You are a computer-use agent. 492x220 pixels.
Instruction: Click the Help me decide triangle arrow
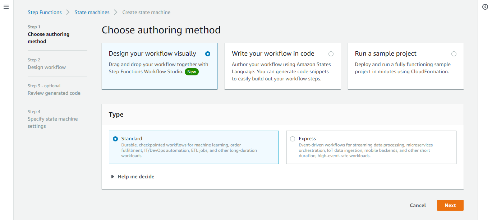tap(113, 177)
